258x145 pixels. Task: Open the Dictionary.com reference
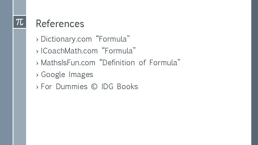click(x=66, y=39)
